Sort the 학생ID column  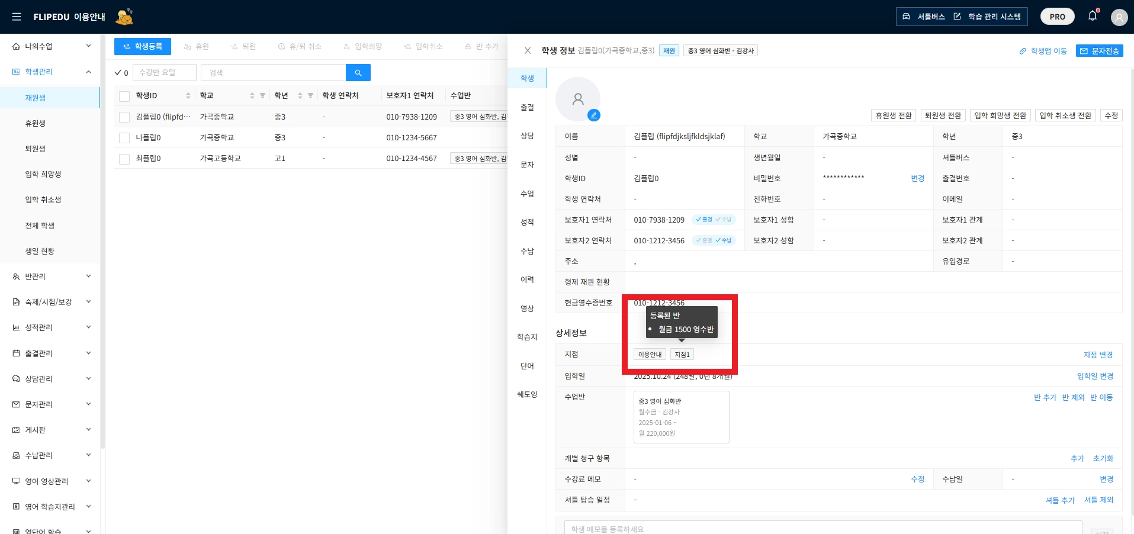click(188, 95)
